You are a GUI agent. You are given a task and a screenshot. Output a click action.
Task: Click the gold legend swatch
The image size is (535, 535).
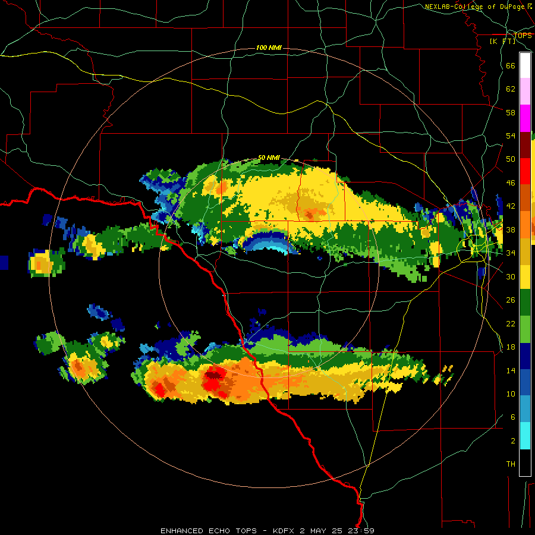525,251
